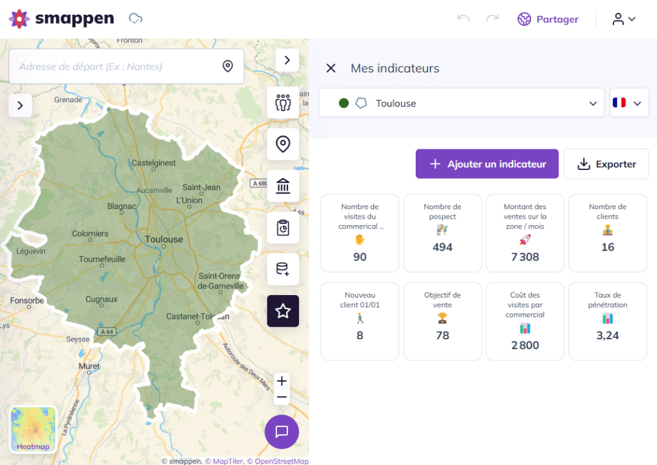Select the star indicators icon
Screen dimensions: 657x465
click(x=283, y=311)
